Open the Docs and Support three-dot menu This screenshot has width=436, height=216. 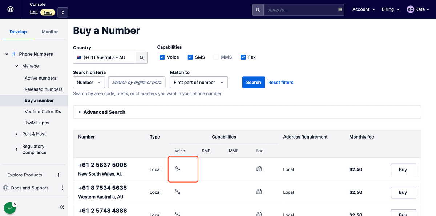[x=62, y=188]
